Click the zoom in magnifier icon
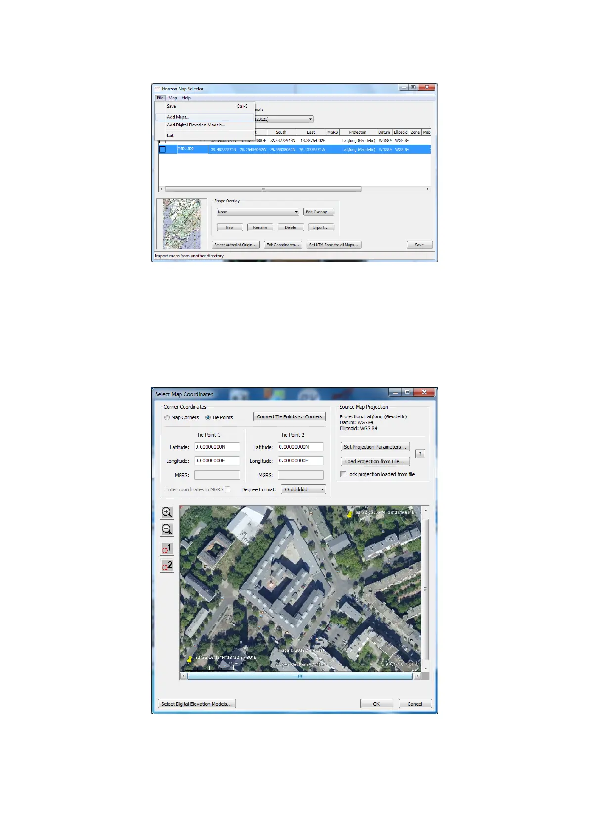589x832 pixels. [167, 512]
